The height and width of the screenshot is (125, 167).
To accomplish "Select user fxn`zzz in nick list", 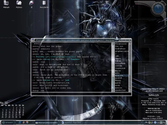I will tap(119, 46).
